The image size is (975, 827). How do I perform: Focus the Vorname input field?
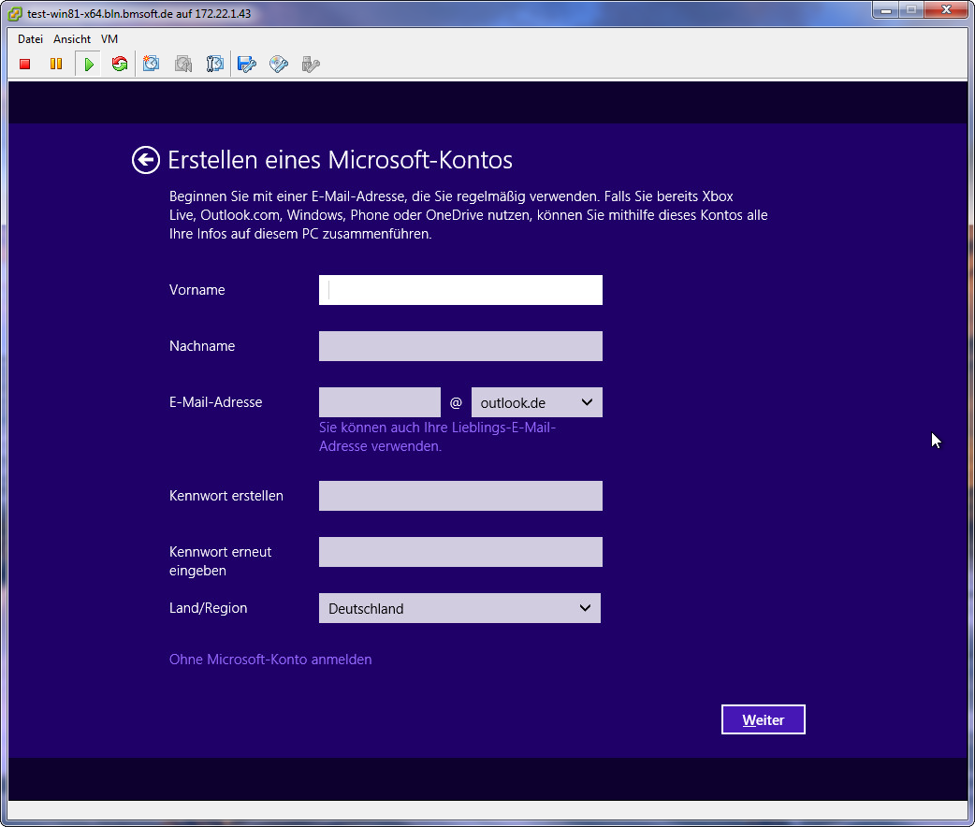[460, 290]
